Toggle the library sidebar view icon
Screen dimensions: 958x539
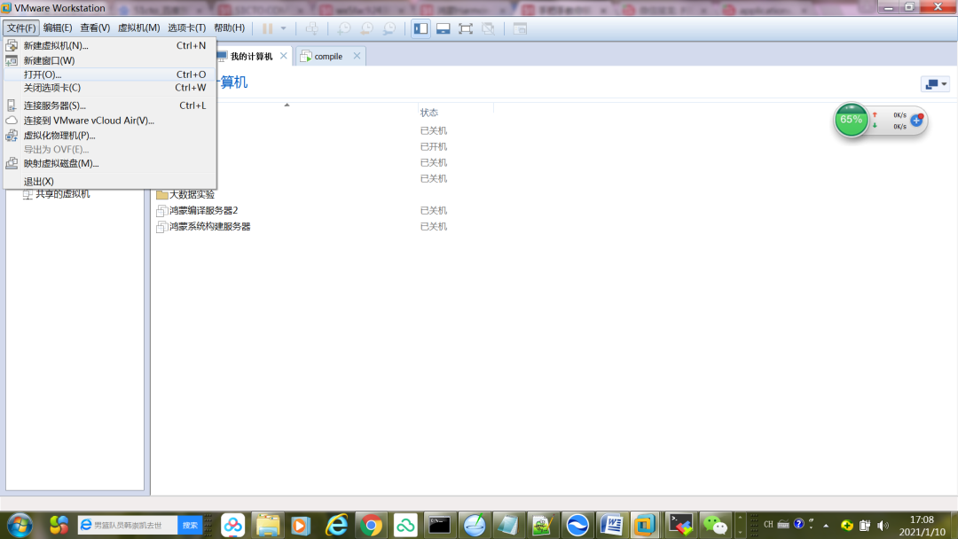click(x=421, y=28)
